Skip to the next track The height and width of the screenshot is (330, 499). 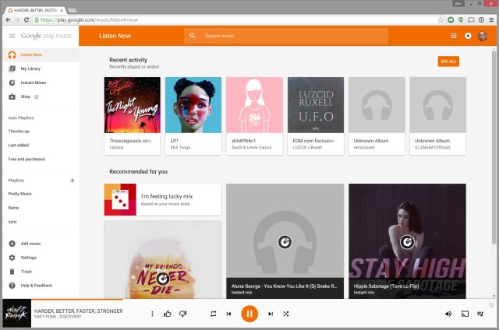[x=271, y=314]
